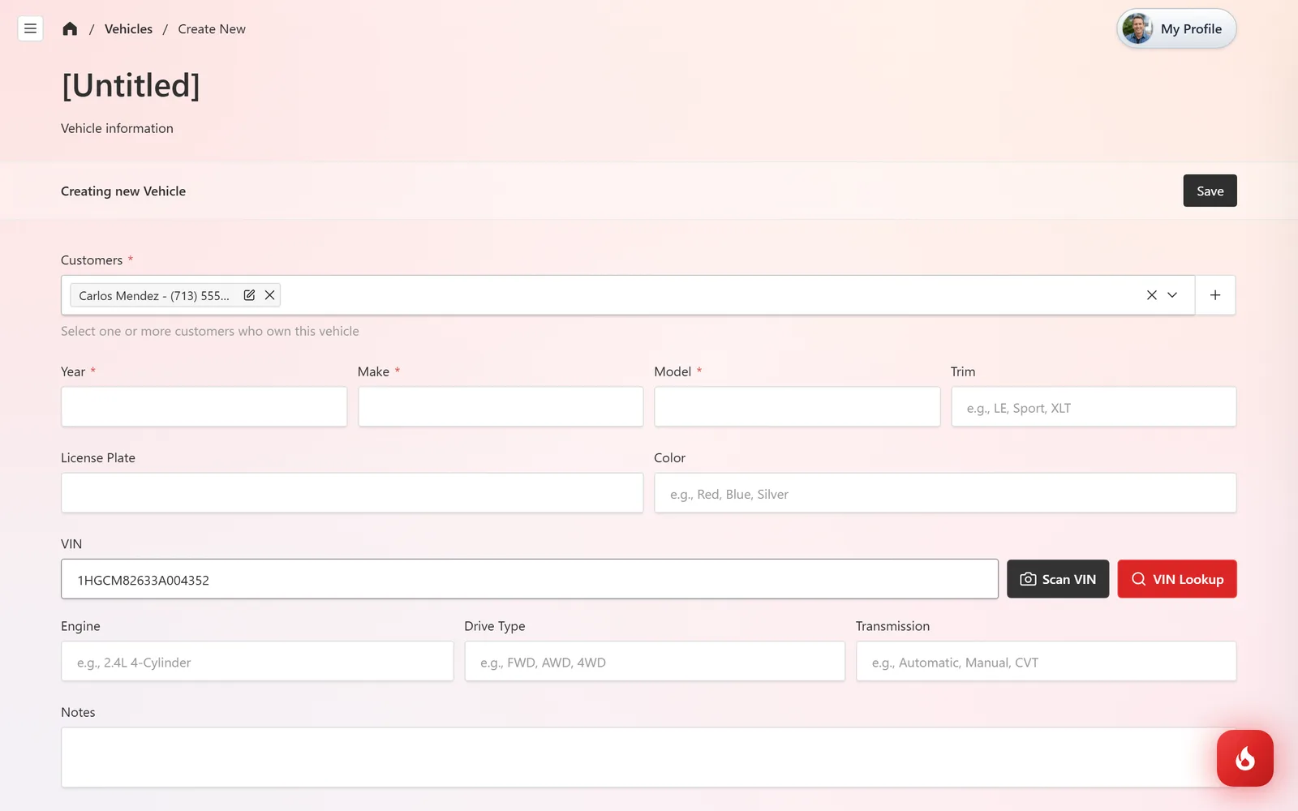This screenshot has height=811, width=1298.
Task: Add a new customer with plus button
Action: [x=1215, y=295]
